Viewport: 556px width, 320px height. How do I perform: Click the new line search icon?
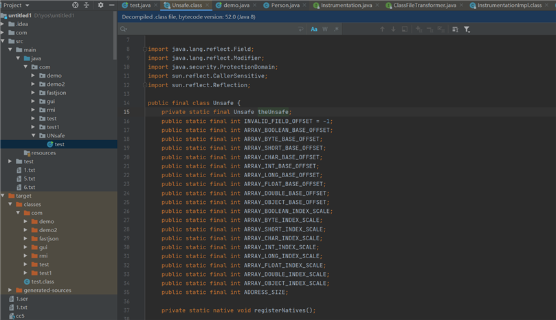pos(301,29)
